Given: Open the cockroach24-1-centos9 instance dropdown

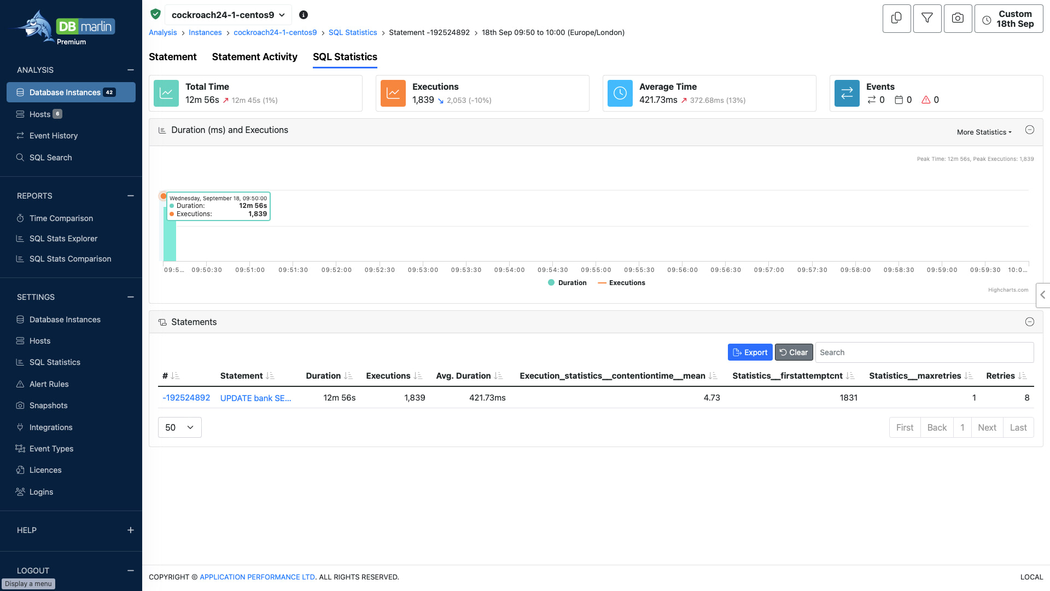Looking at the screenshot, I should 228,15.
